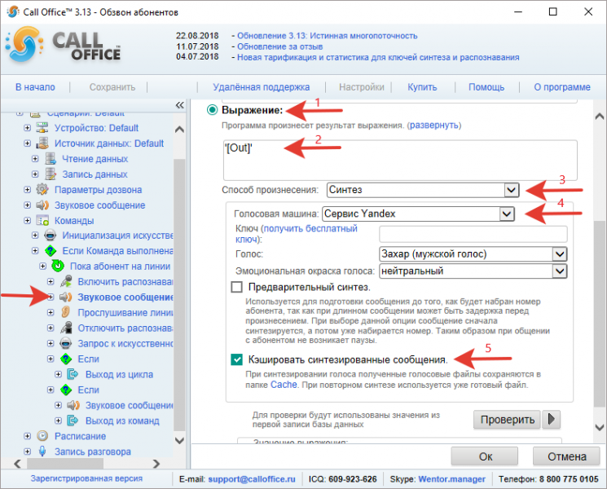Collapse the left panel with double chevron
607x489 pixels.
click(179, 105)
